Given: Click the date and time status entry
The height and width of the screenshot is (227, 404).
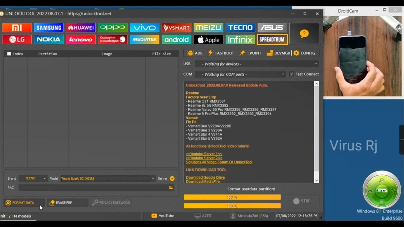Looking at the screenshot, I should [x=297, y=216].
